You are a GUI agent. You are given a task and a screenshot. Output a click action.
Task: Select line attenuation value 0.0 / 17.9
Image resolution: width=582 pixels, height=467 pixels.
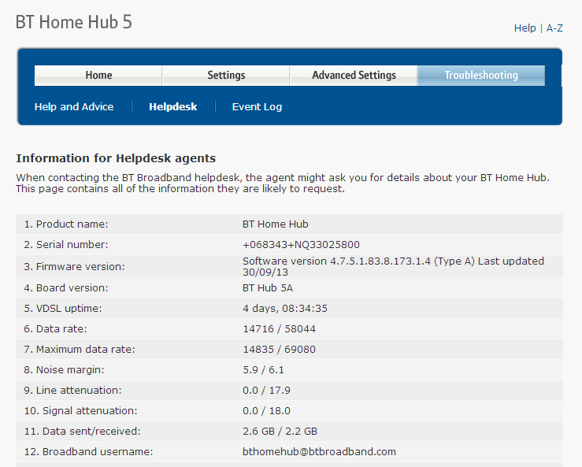point(266,390)
